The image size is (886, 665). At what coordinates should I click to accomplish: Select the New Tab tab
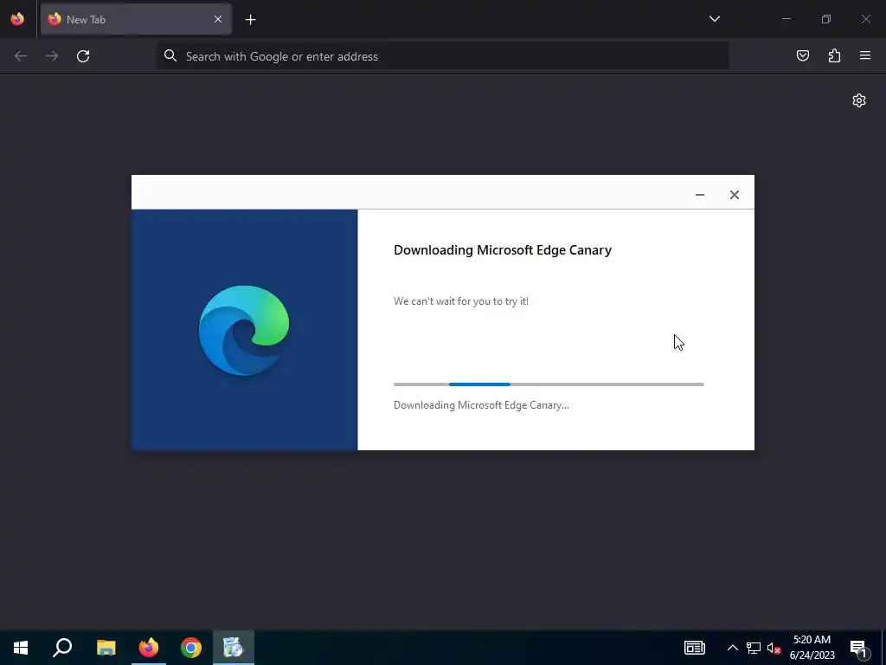pos(136,19)
